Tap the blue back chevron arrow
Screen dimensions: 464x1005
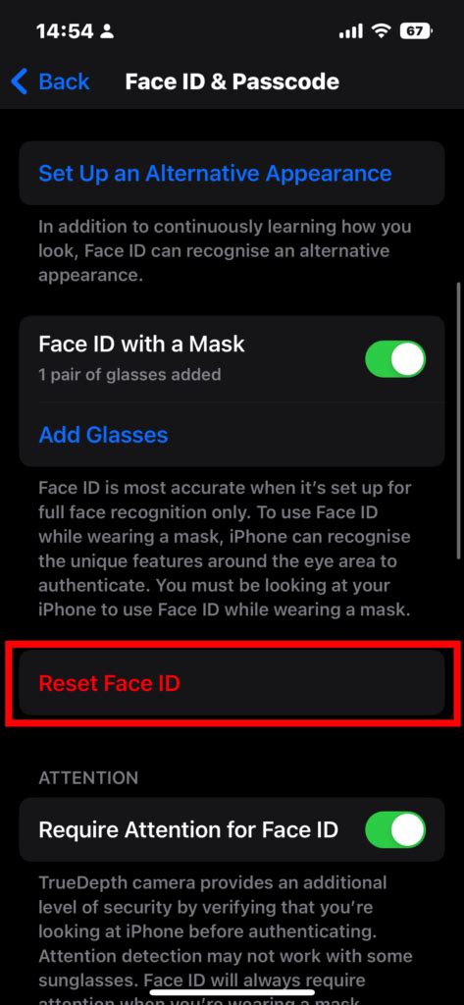click(x=20, y=82)
